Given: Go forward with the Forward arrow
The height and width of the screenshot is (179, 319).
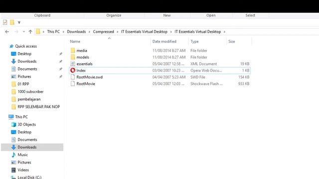Looking at the screenshot, I should [16, 32].
